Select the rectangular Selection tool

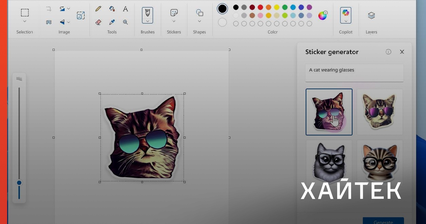24,13
